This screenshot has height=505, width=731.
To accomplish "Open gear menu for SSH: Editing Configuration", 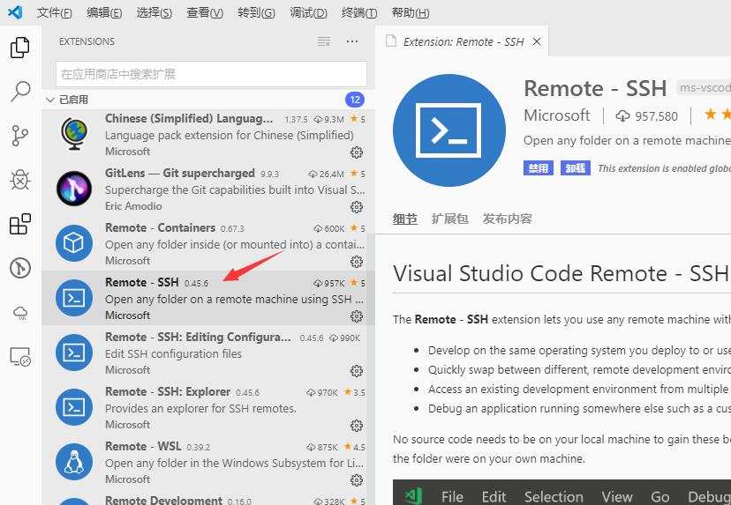I will [x=357, y=371].
